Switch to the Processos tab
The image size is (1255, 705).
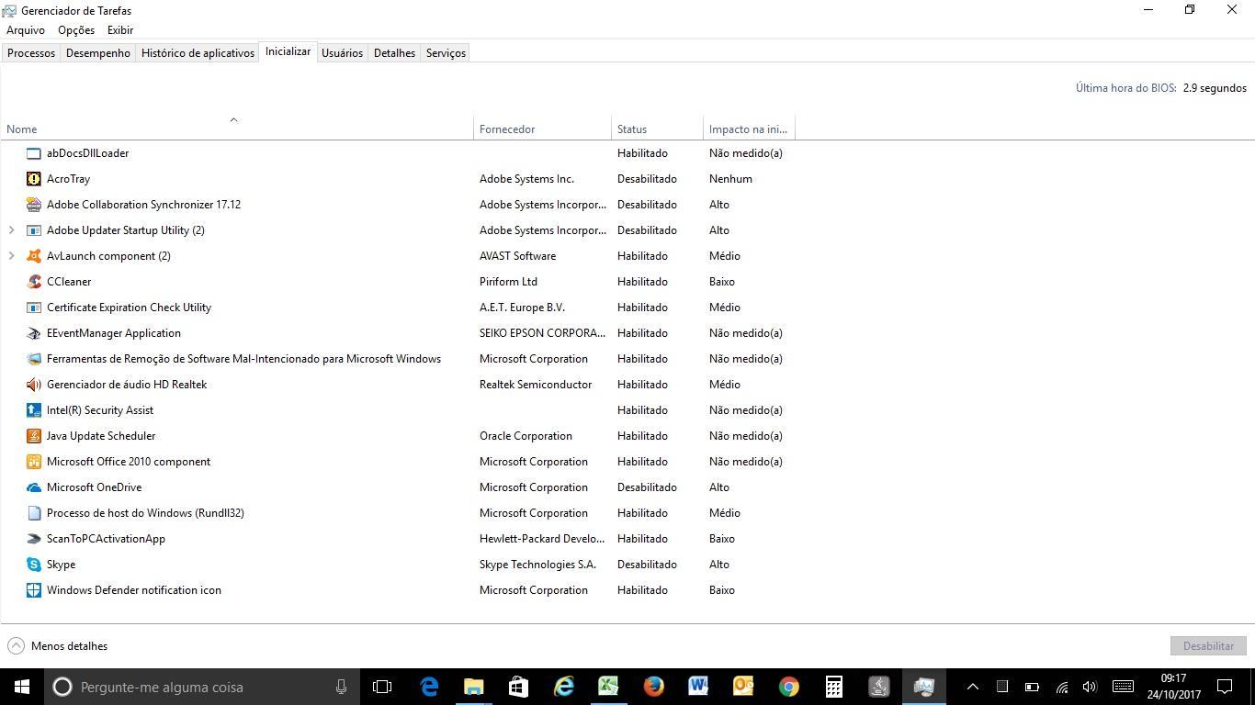(x=31, y=53)
